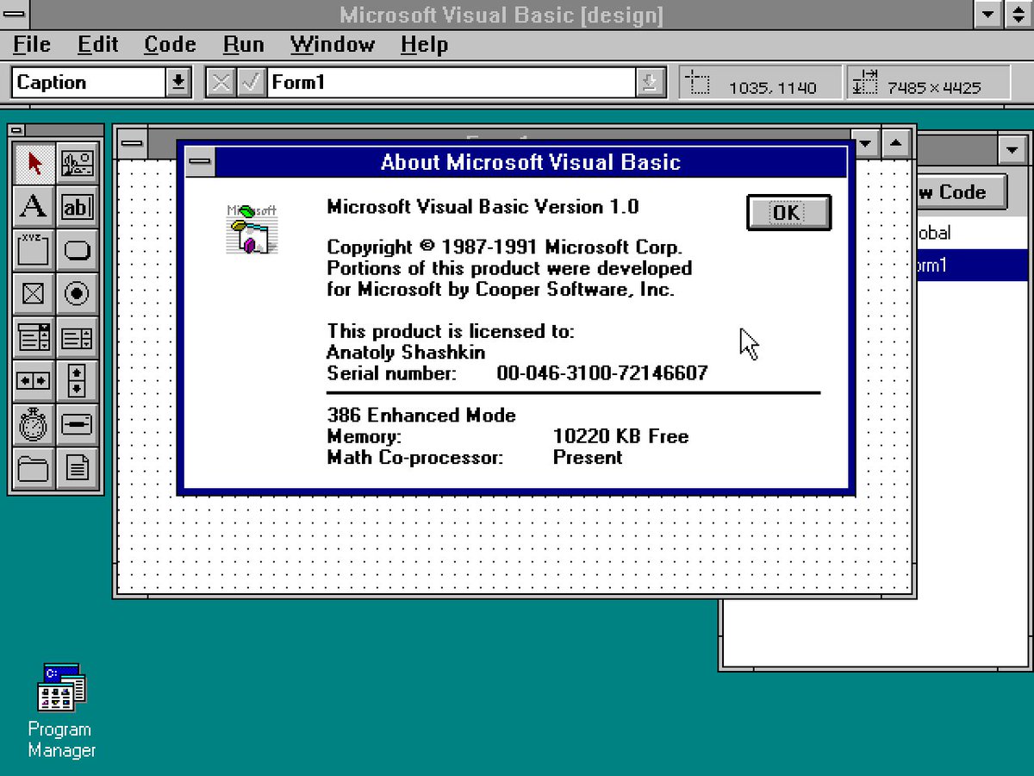The width and height of the screenshot is (1034, 776).
Task: Minimize the Form1 design window
Action: tap(866, 143)
